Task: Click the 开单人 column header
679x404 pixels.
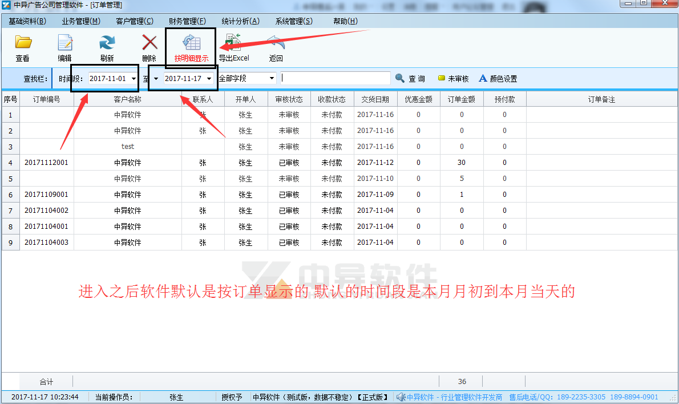Action: pos(245,99)
